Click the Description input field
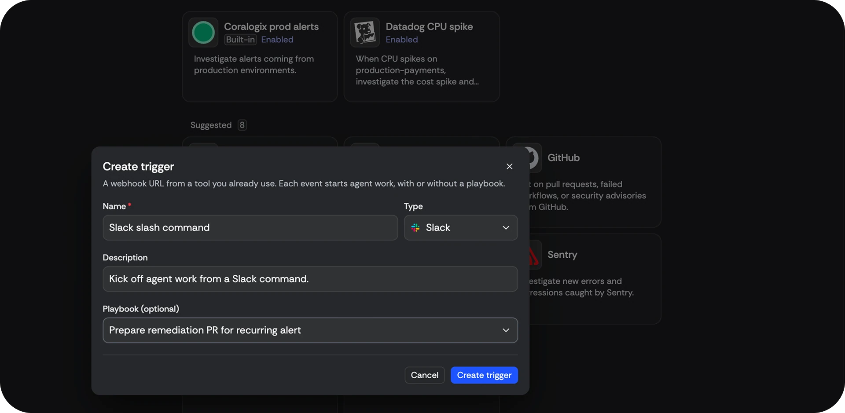 (310, 279)
